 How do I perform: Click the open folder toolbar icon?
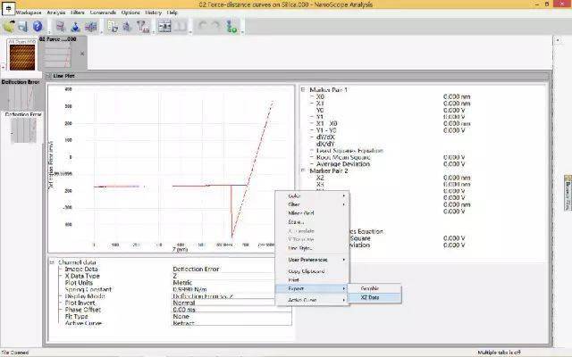pyautogui.click(x=9, y=27)
